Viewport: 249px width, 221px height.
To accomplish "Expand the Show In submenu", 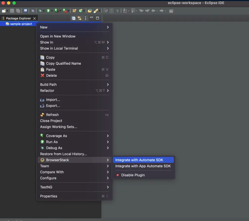I will pos(74,42).
